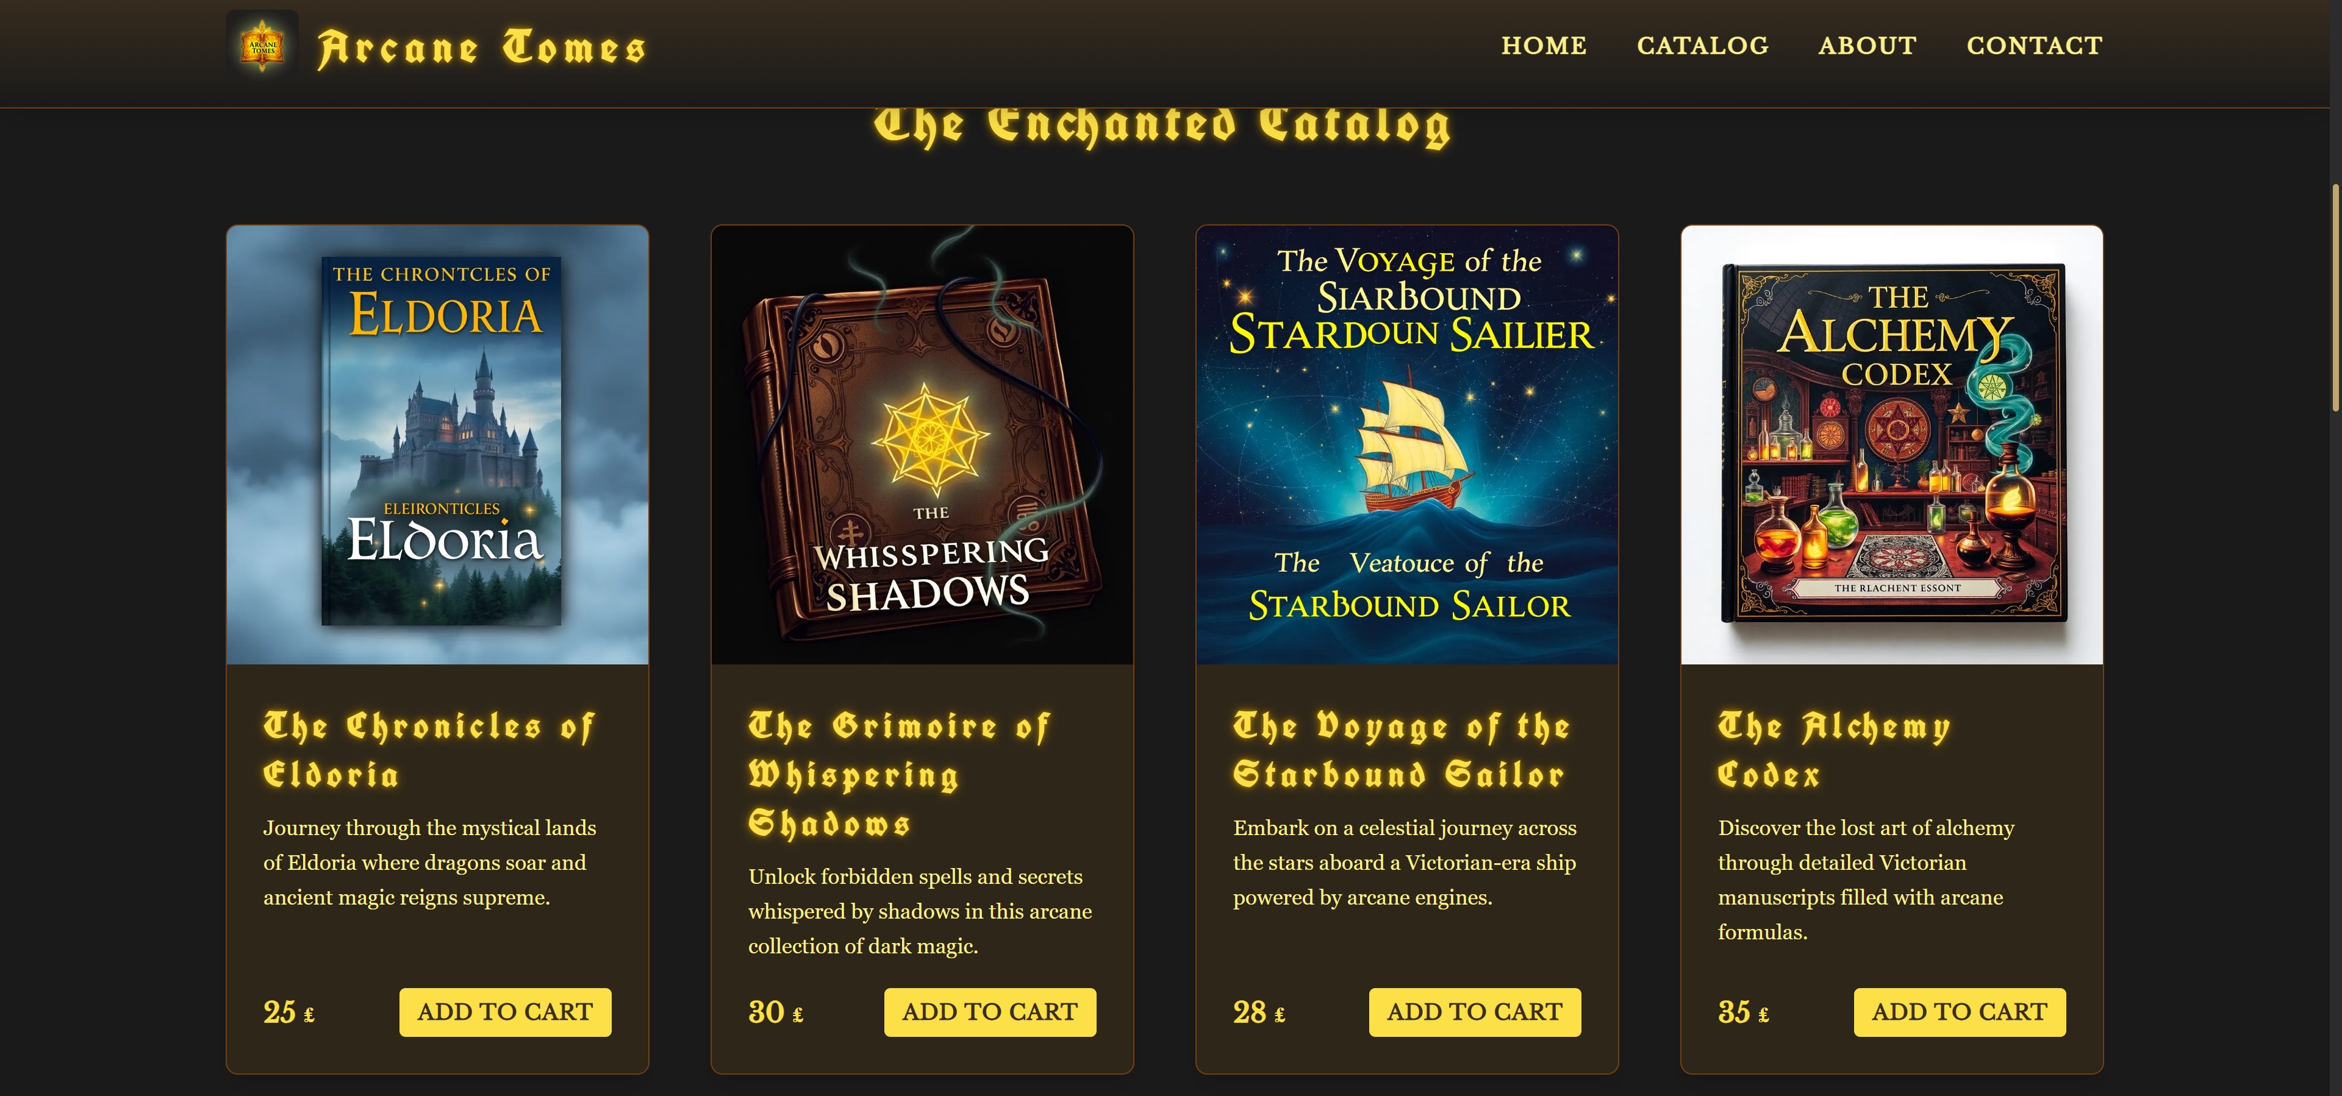
Task: Select The Voyage of the Starbound Sailor title
Action: (x=1402, y=750)
